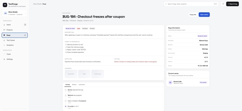Click the BUG-184 Checkout freezes after coupon title
The height and width of the screenshot is (111, 242).
coord(94,17)
